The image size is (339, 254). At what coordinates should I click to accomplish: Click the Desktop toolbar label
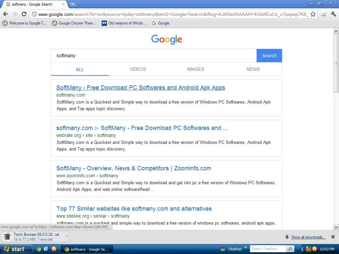[235, 249]
